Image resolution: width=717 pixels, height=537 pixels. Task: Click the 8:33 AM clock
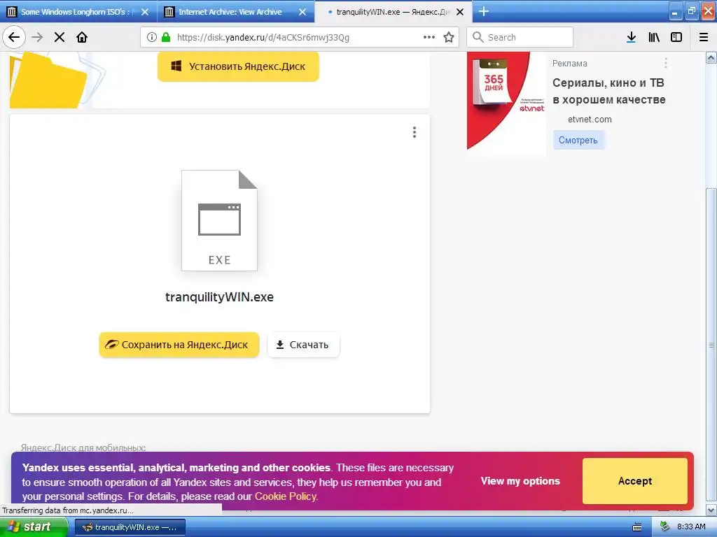[691, 527]
